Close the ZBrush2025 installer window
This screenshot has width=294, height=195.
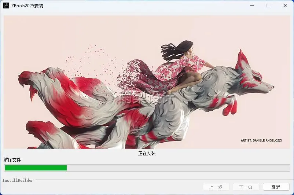pos(285,5)
